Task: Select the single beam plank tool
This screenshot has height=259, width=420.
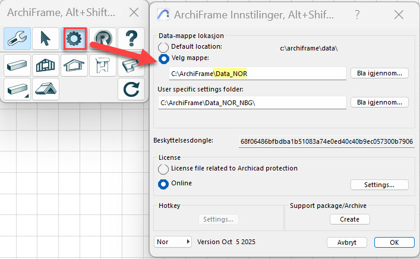Action: [x=17, y=65]
